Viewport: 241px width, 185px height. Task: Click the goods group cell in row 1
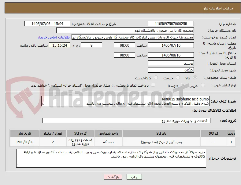80,142
